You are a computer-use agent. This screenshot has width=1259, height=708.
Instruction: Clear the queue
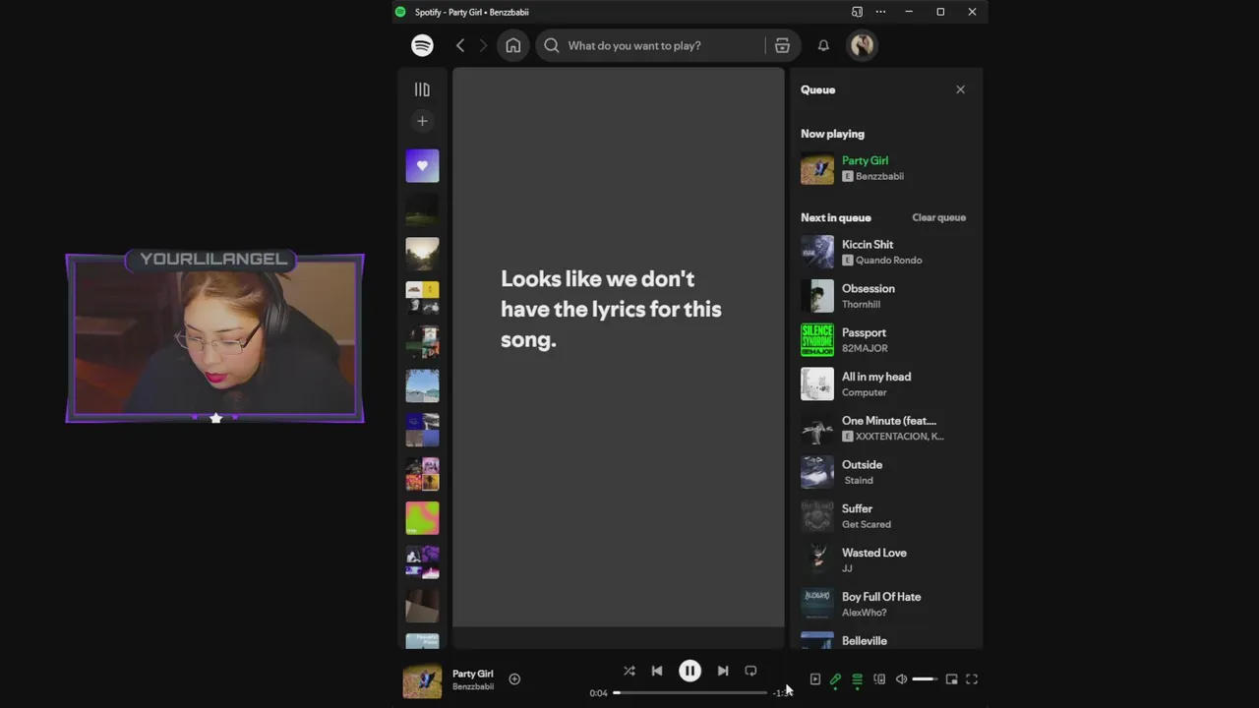[x=938, y=217]
